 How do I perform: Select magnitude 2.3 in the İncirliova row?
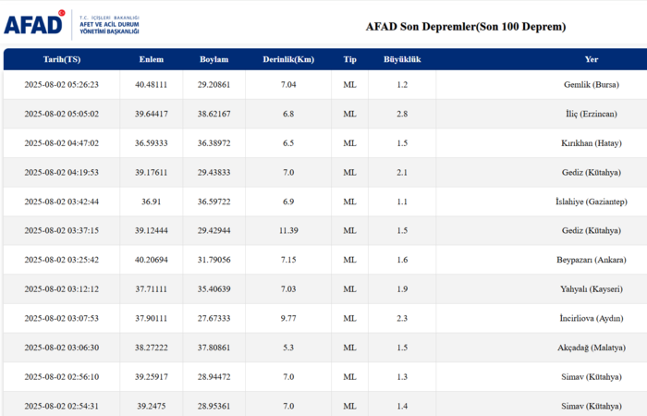(x=402, y=319)
